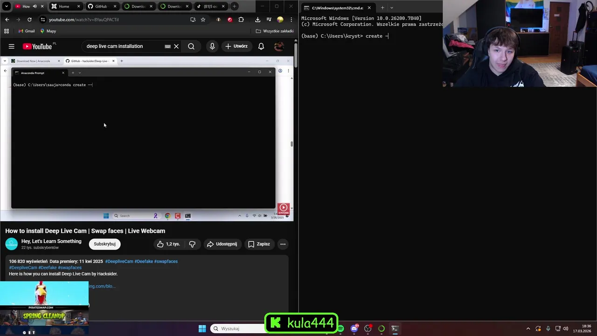Open the tab search dropdown in browser
Screen dimensions: 597x336
pos(7,7)
